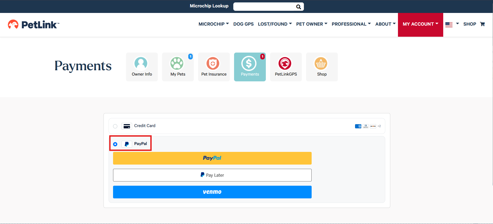Pay with the blue Venmo button

pos(212,192)
